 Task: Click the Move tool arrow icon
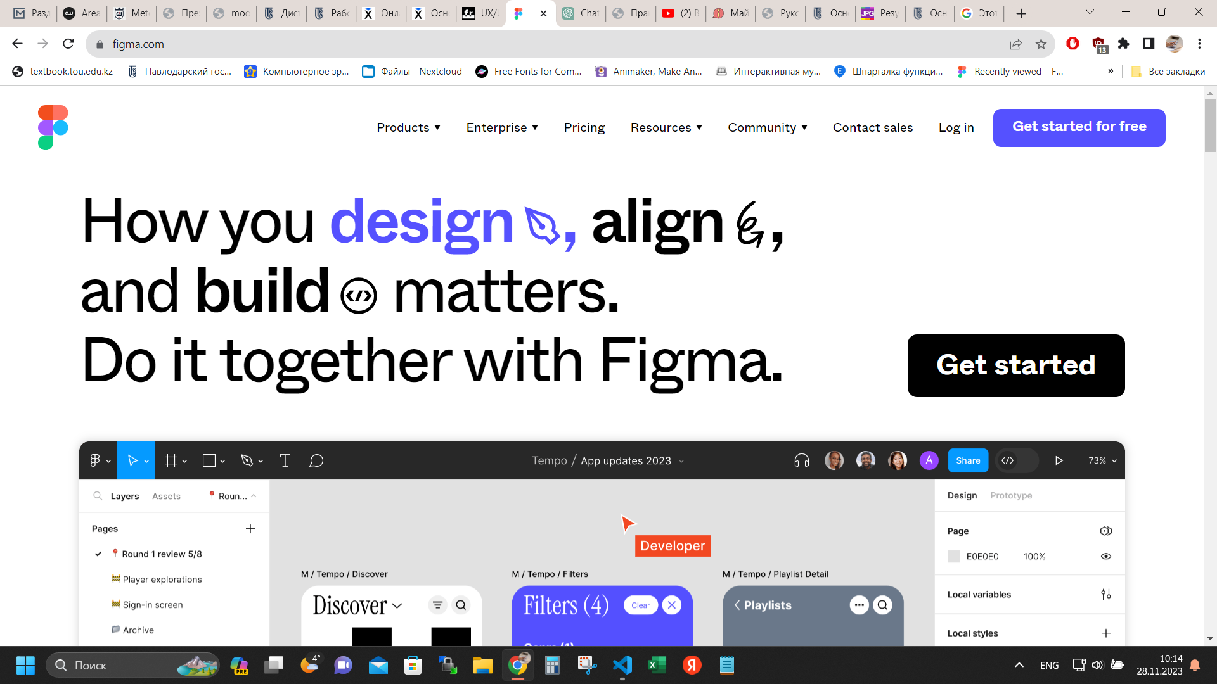tap(132, 460)
